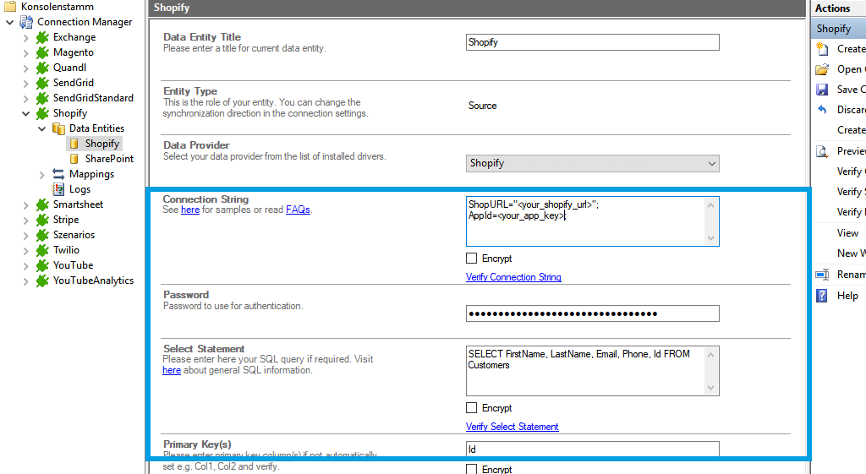Check Encrypt box below Primary Key(s)

pyautogui.click(x=472, y=469)
